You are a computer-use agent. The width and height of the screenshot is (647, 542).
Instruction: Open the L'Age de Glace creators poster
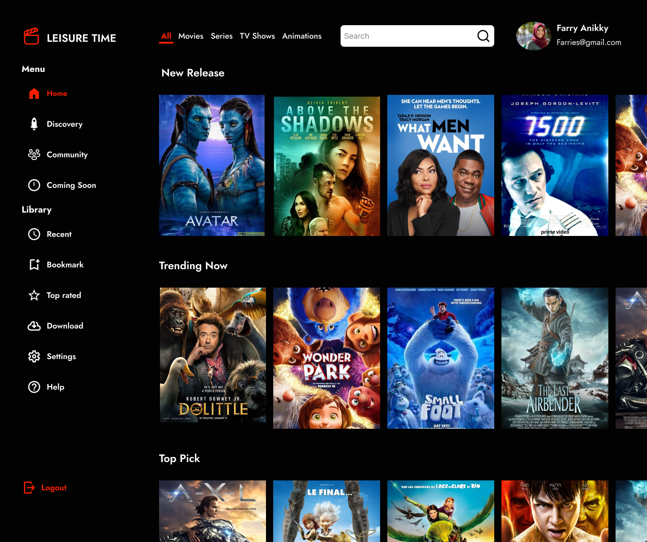[x=441, y=511]
